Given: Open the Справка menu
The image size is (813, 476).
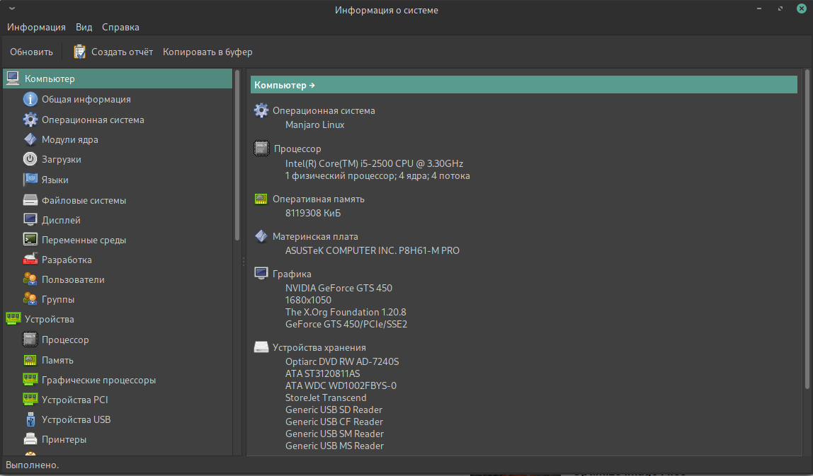Looking at the screenshot, I should pyautogui.click(x=120, y=27).
